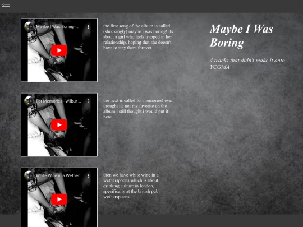Click the 'Maybe I Was Boring' page heading
Screen dimensions: 303x227
pos(241,35)
